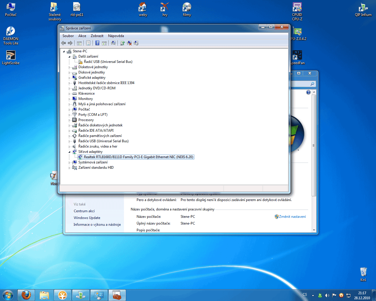376x301 pixels.
Task: Launch Firefox from the taskbar
Action: click(x=26, y=295)
